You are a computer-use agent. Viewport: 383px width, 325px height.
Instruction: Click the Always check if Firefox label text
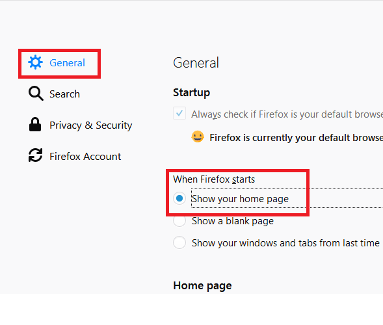(287, 114)
